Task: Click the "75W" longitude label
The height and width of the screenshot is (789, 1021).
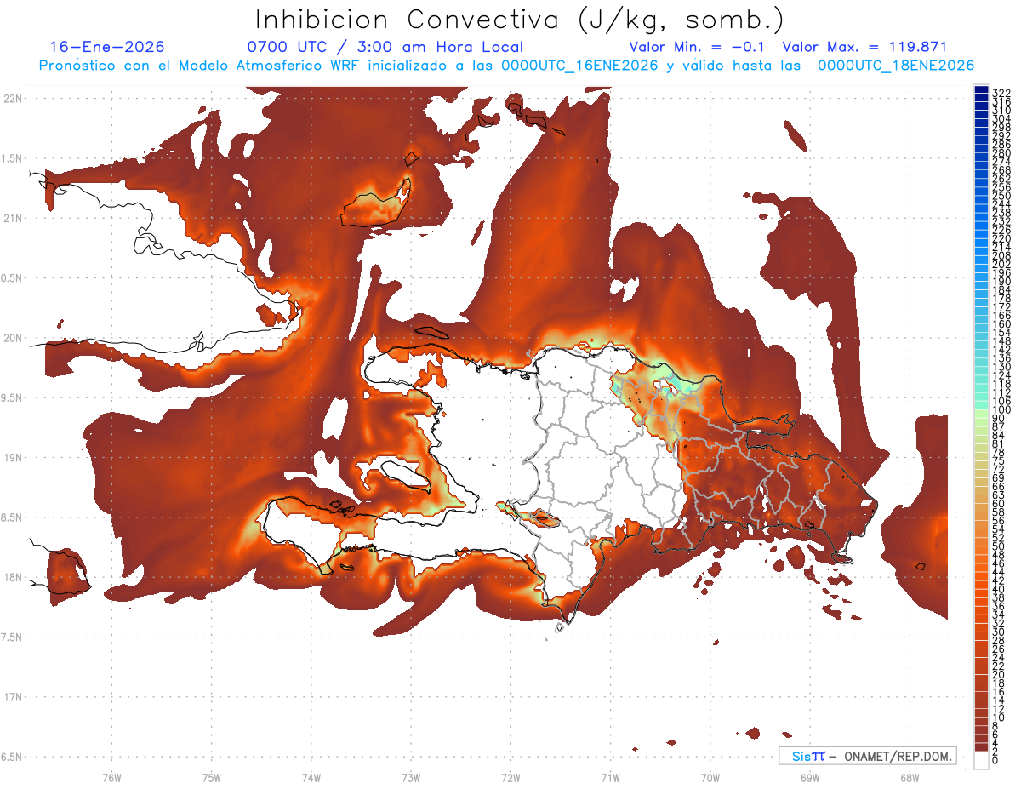Action: tap(212, 777)
